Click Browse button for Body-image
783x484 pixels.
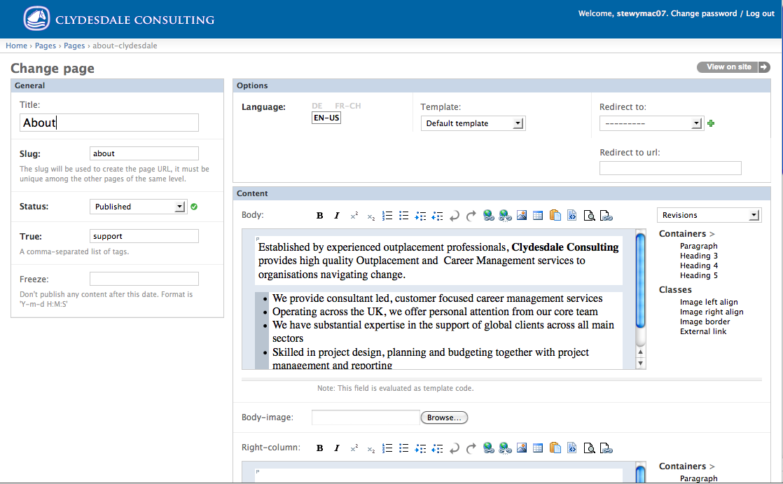pyautogui.click(x=444, y=417)
